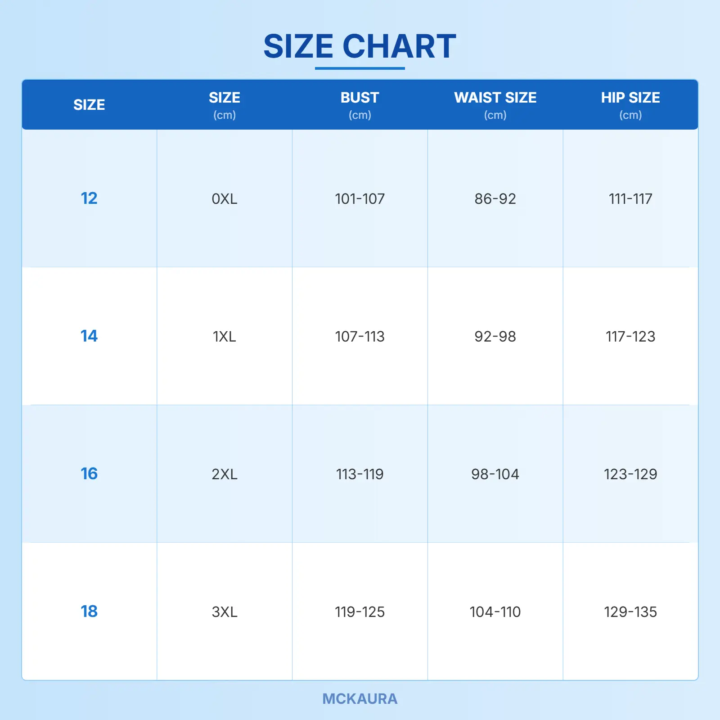
Task: Select size 12 row label
Action: click(89, 198)
